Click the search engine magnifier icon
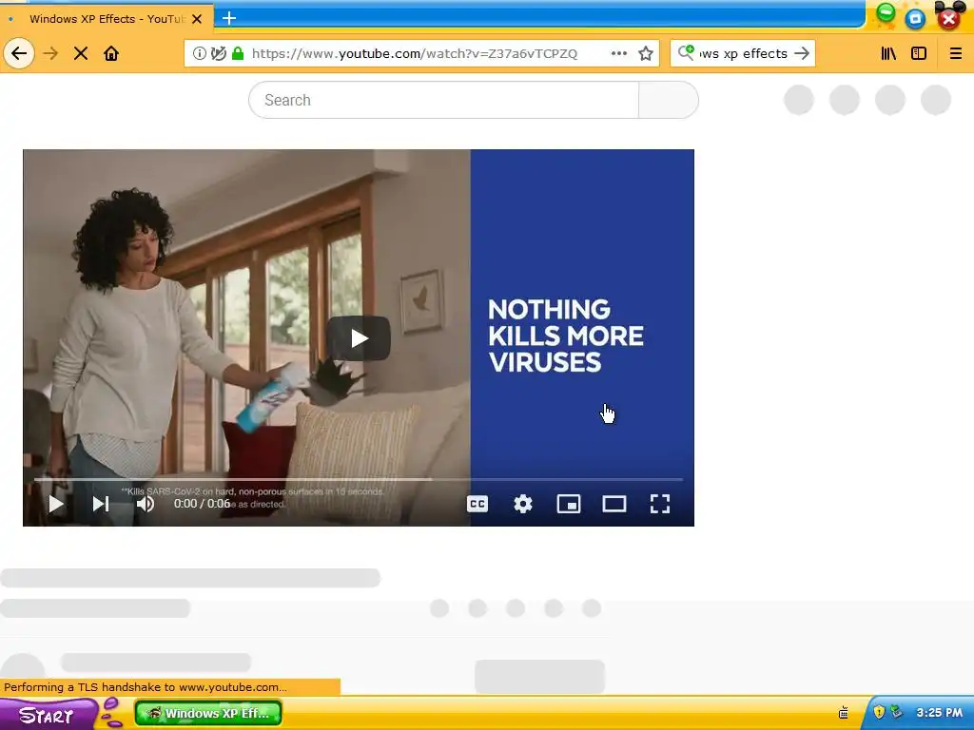Image resolution: width=974 pixels, height=730 pixels. tap(687, 52)
